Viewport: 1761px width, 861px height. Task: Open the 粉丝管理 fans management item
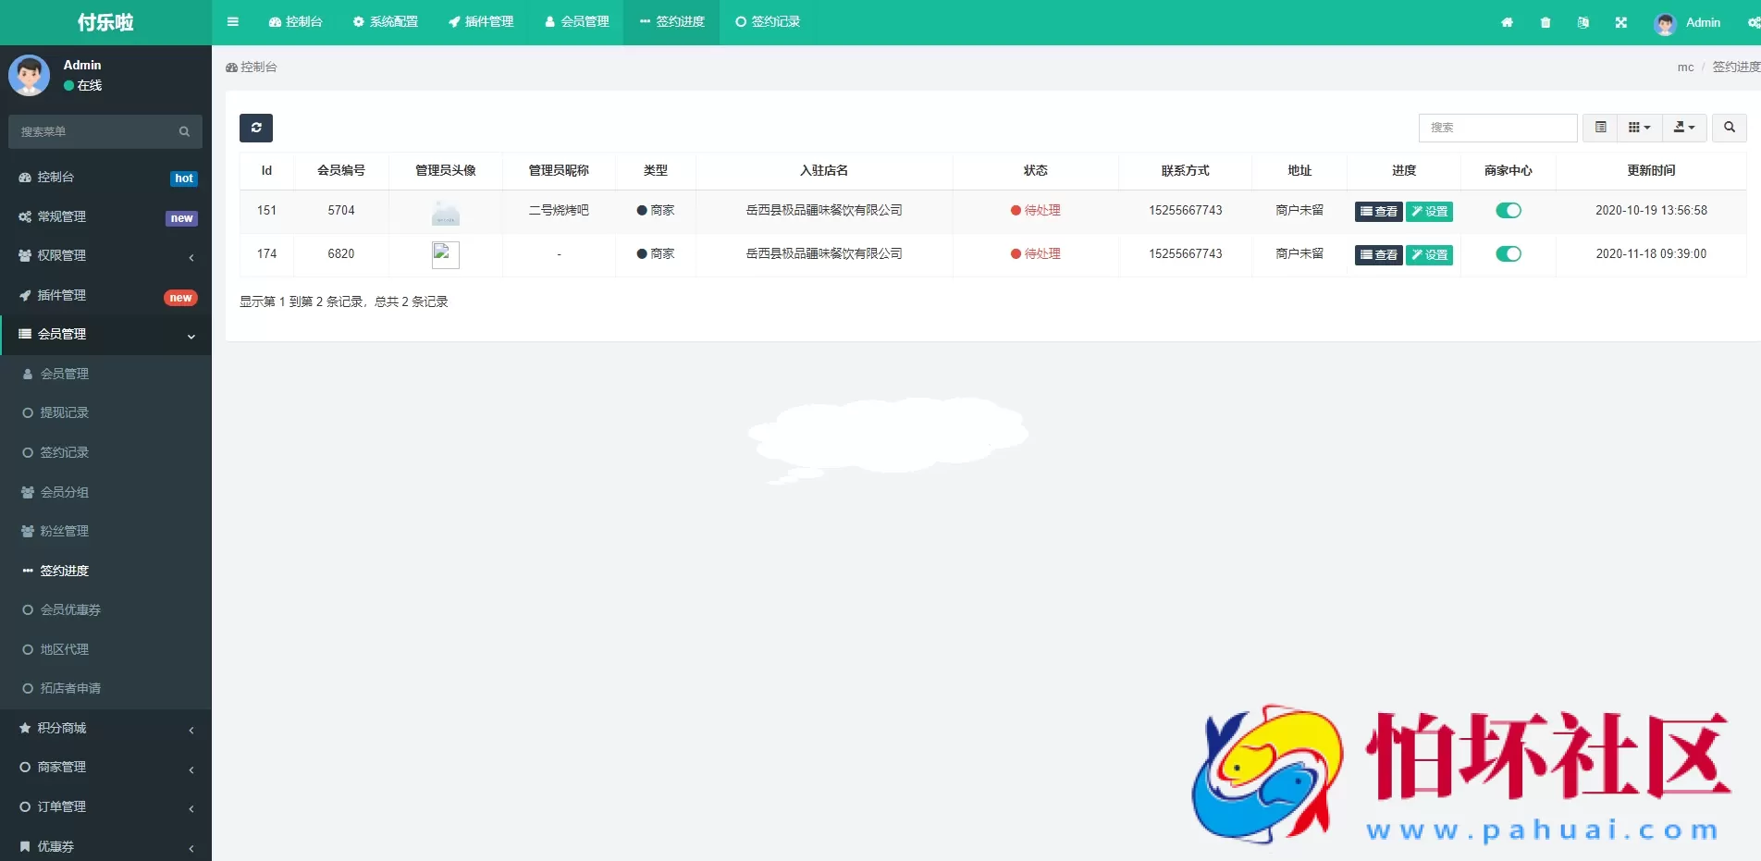63,531
